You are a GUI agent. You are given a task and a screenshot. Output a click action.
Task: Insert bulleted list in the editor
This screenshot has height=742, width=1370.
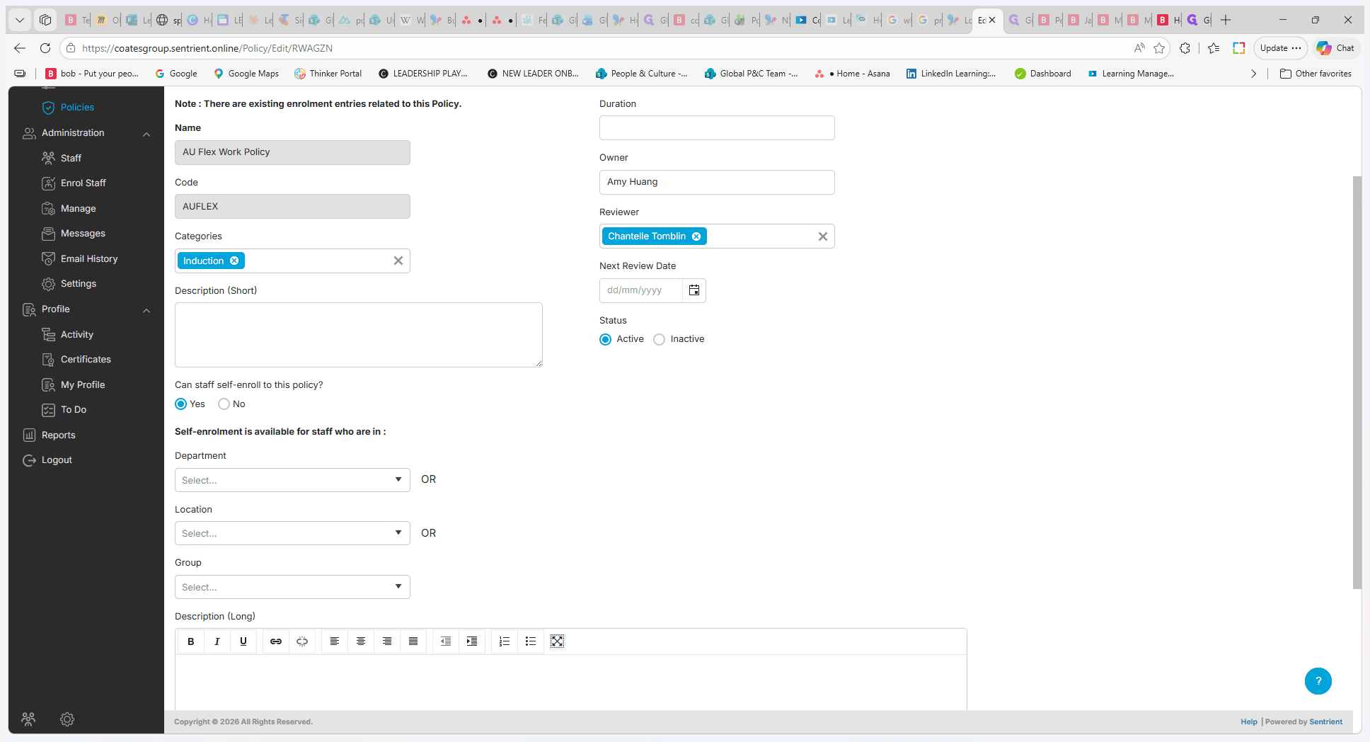531,641
